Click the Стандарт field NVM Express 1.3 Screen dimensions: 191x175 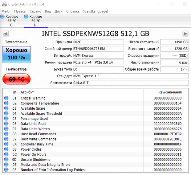click(x=131, y=76)
